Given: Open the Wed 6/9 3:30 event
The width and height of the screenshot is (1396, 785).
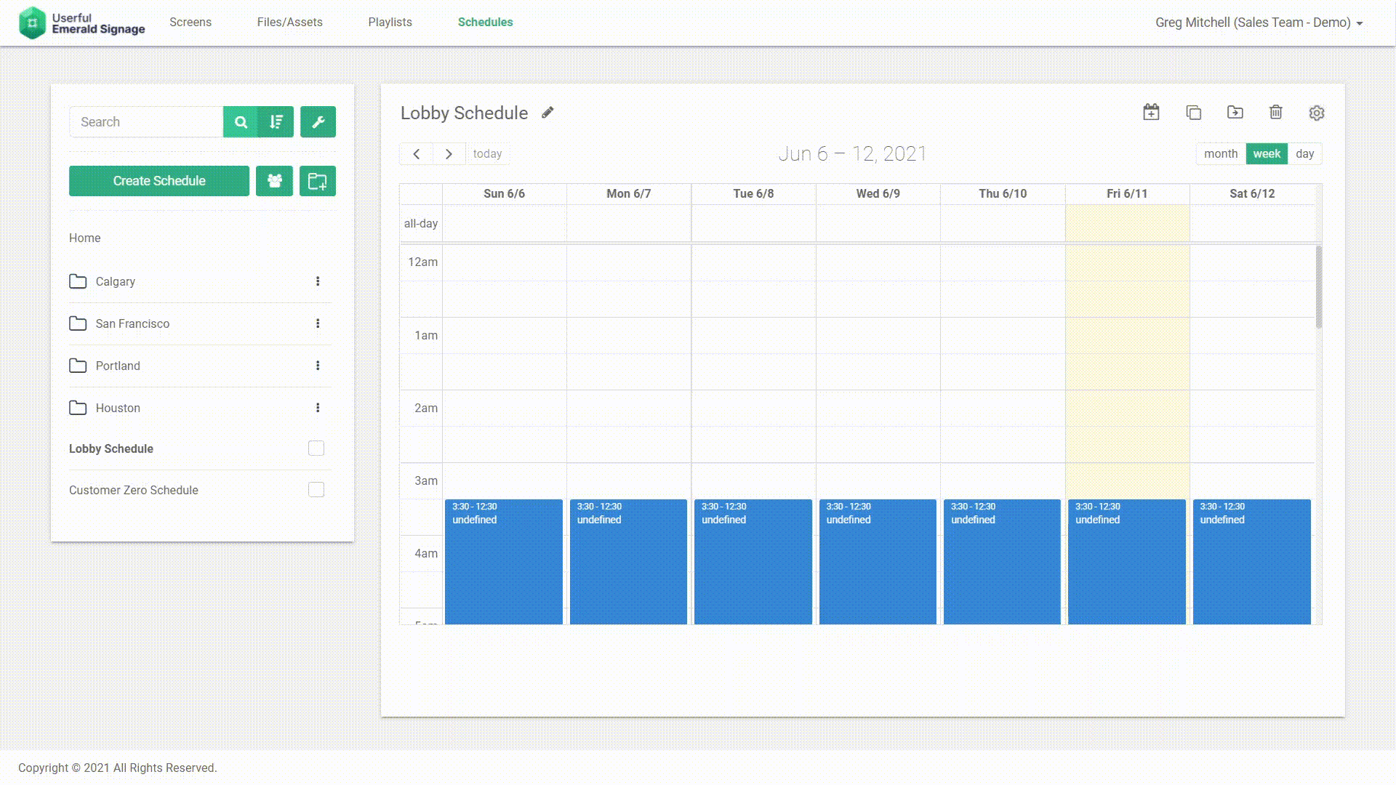Looking at the screenshot, I should pos(878,562).
